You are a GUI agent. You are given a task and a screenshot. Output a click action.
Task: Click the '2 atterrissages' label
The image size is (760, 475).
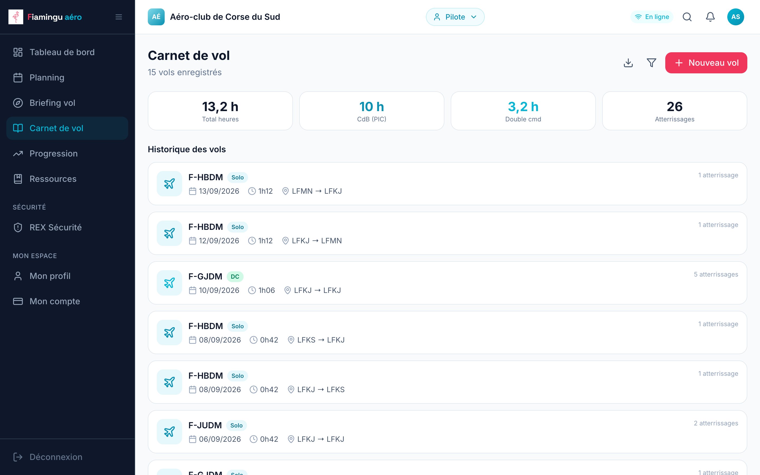(x=716, y=423)
